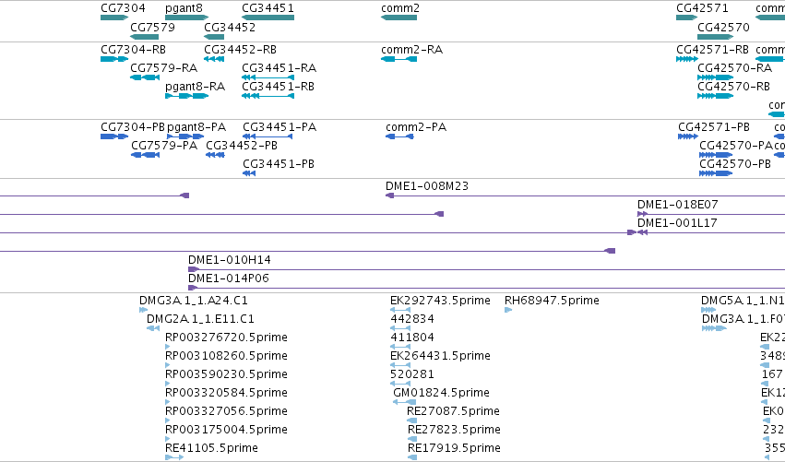Click protein CG42570-PA label

pyautogui.click(x=736, y=146)
